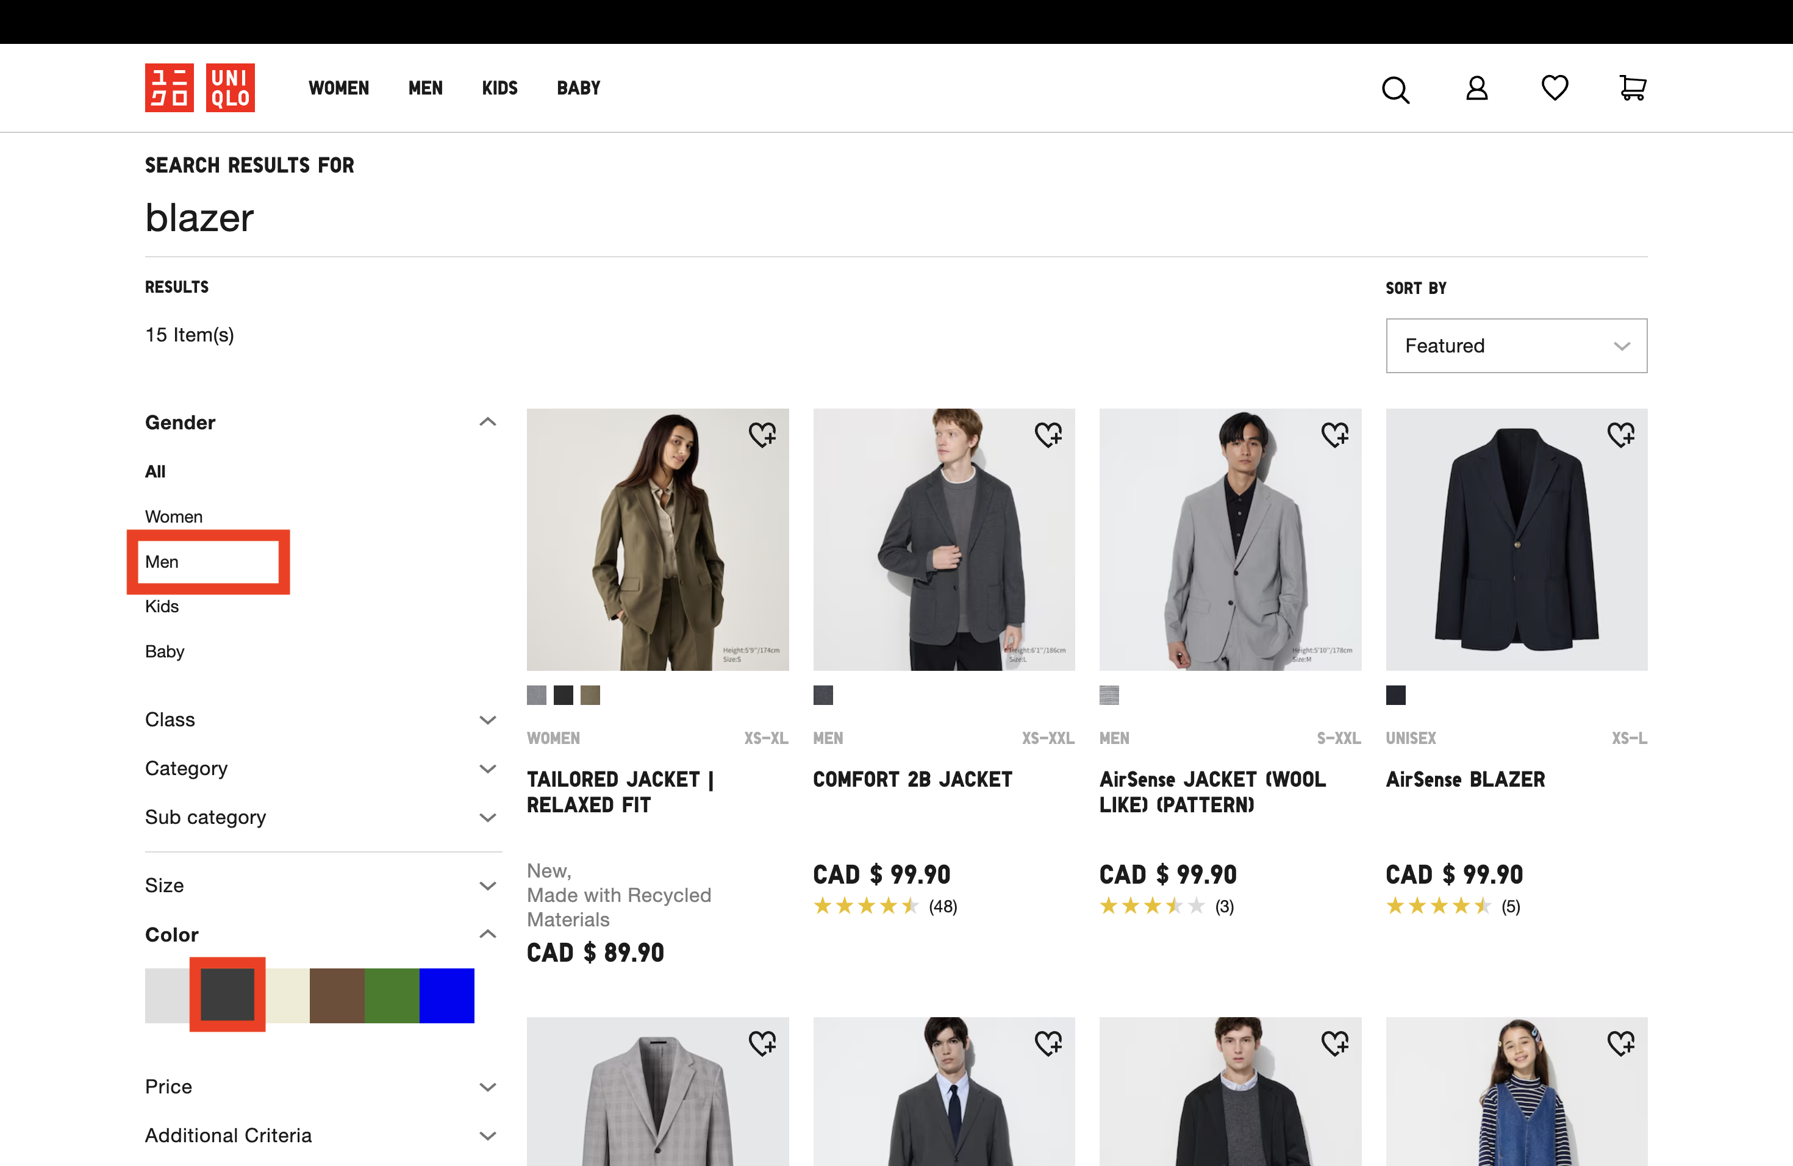Click the AirSense Blazer product image
The height and width of the screenshot is (1166, 1793).
coord(1516,539)
